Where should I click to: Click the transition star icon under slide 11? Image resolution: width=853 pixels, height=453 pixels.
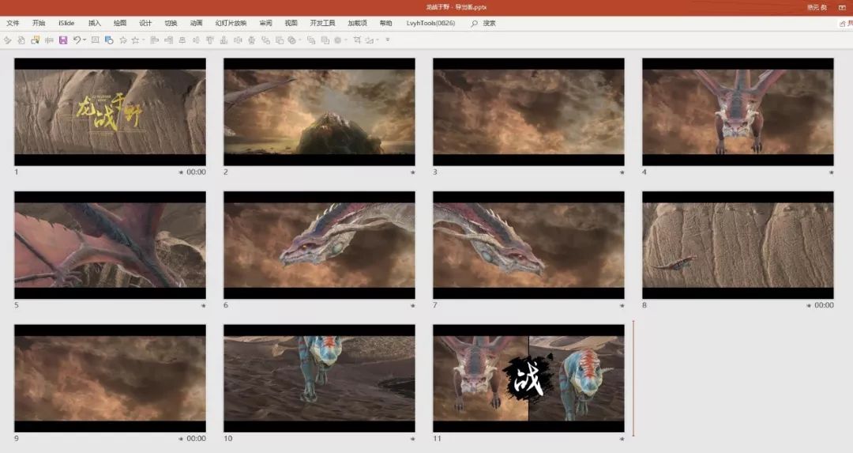[x=622, y=439]
